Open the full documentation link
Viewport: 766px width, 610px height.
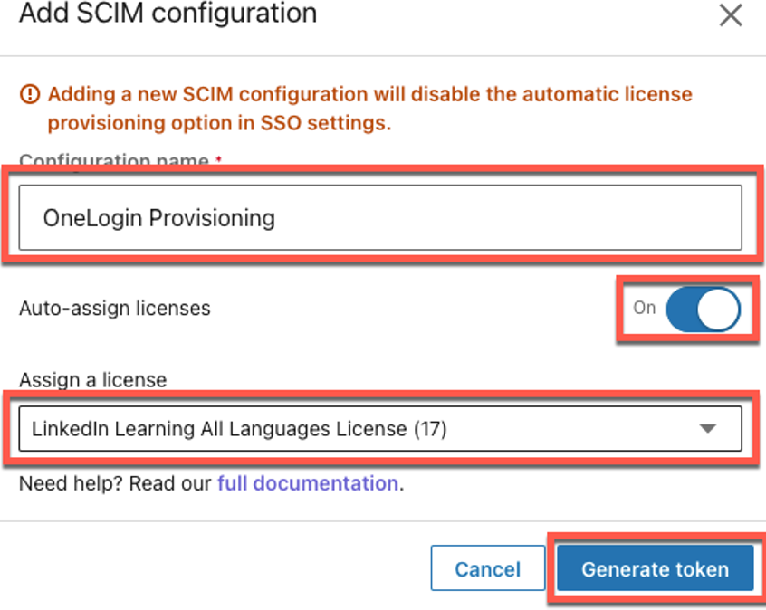(308, 483)
